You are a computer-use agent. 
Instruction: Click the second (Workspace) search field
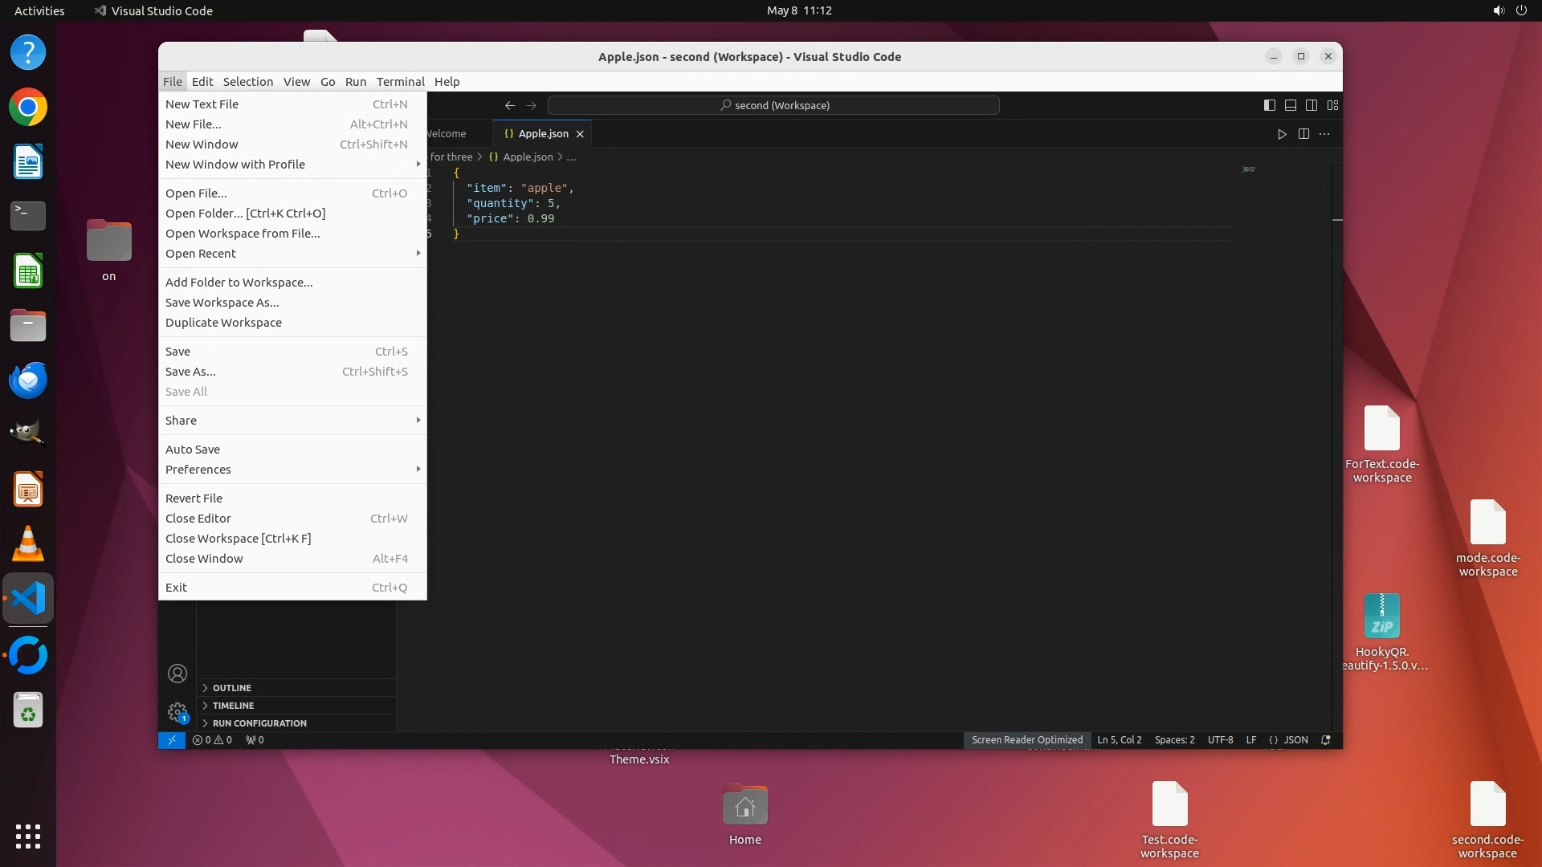773,105
